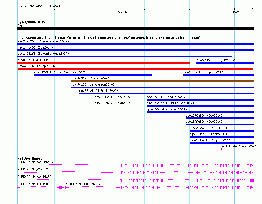Click the esv3693395 (Palta2015) label
The height and width of the screenshot is (204, 262).
pyautogui.click(x=209, y=128)
